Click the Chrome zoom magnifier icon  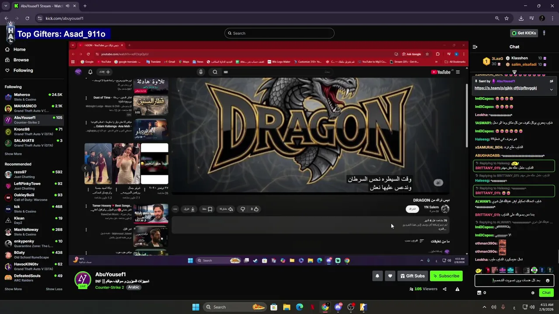click(497, 18)
